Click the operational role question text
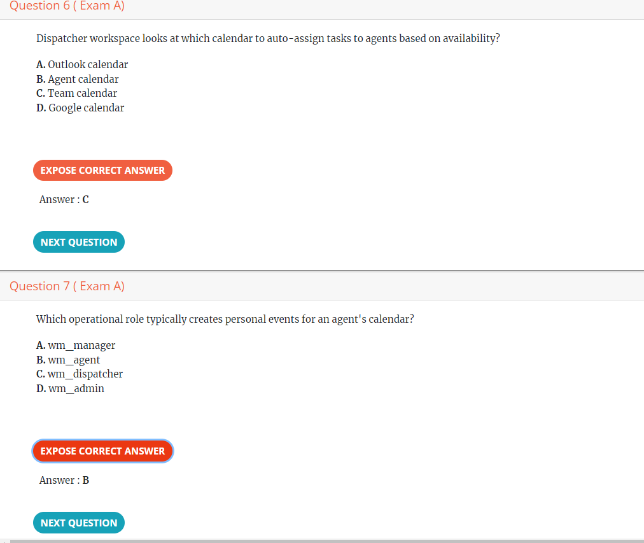Screen dimensions: 644x543 click(225, 319)
